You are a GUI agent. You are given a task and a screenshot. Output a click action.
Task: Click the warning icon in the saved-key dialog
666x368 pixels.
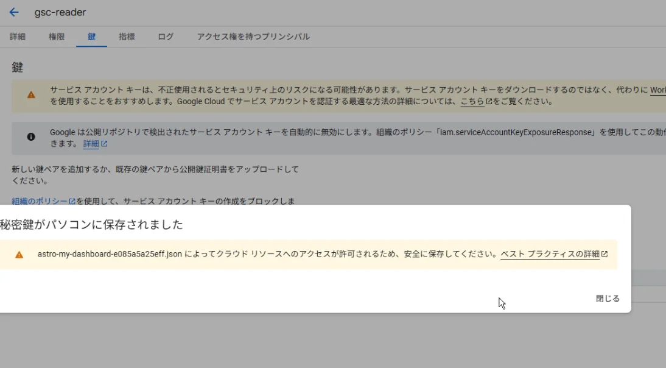19,255
